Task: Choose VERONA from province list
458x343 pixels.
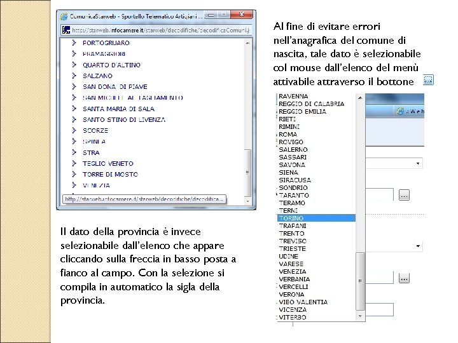Action: 291,294
